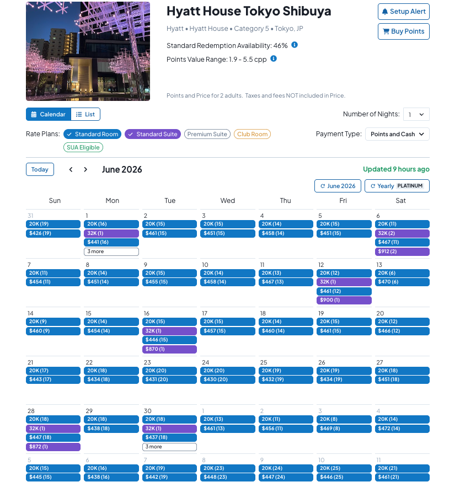Open the hotel exterior photo thumbnail
The height and width of the screenshot is (487, 460).
[88, 51]
